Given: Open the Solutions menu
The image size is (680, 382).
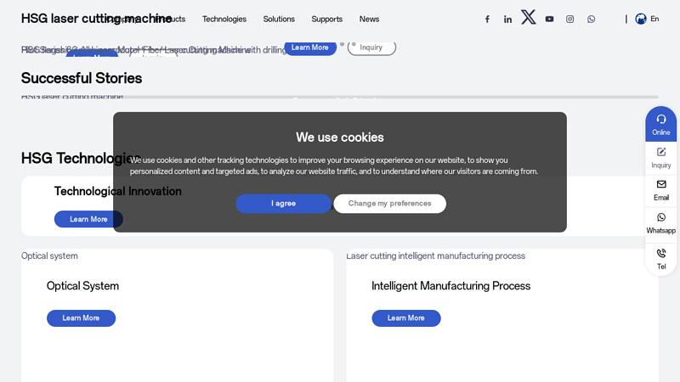Looking at the screenshot, I should 279,19.
